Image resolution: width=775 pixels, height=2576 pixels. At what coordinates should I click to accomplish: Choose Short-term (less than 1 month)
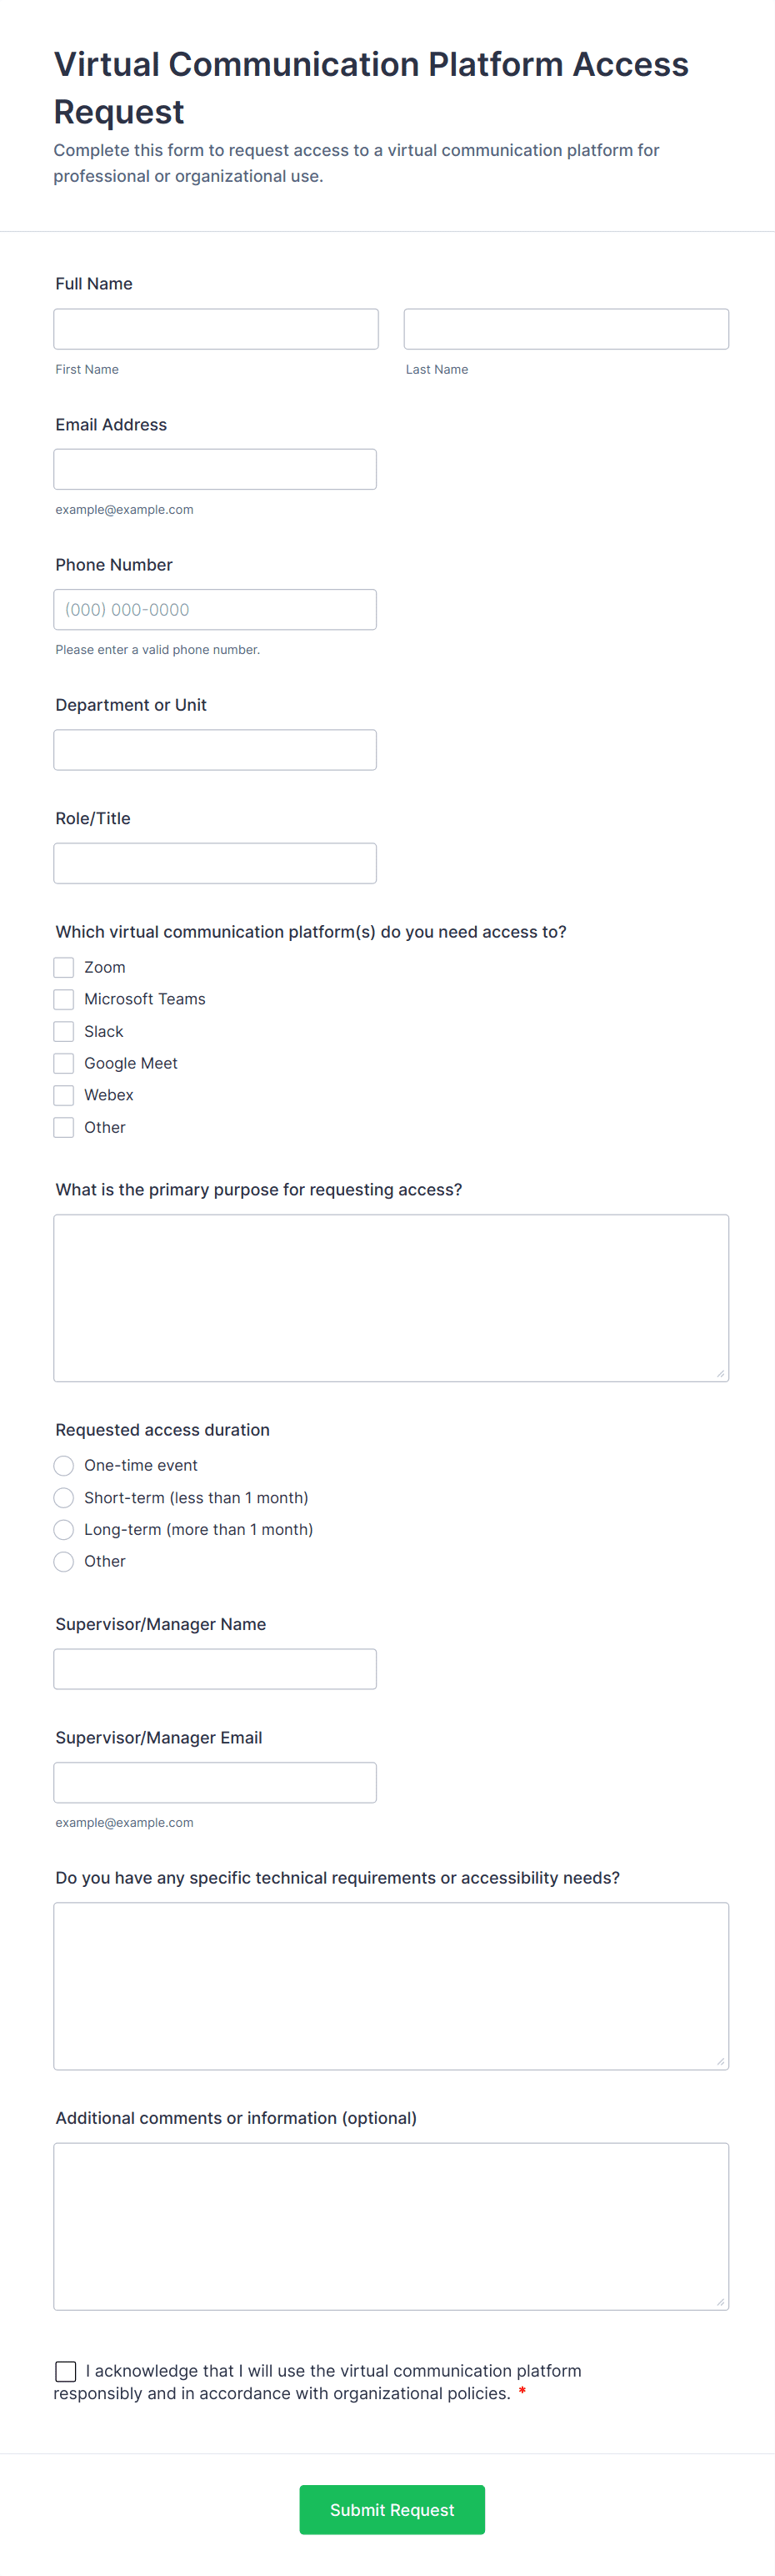coord(64,1497)
